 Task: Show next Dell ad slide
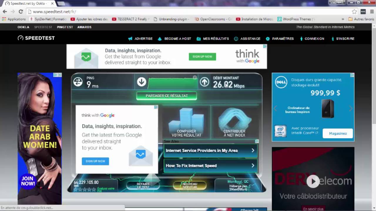pyautogui.click(x=351, y=108)
